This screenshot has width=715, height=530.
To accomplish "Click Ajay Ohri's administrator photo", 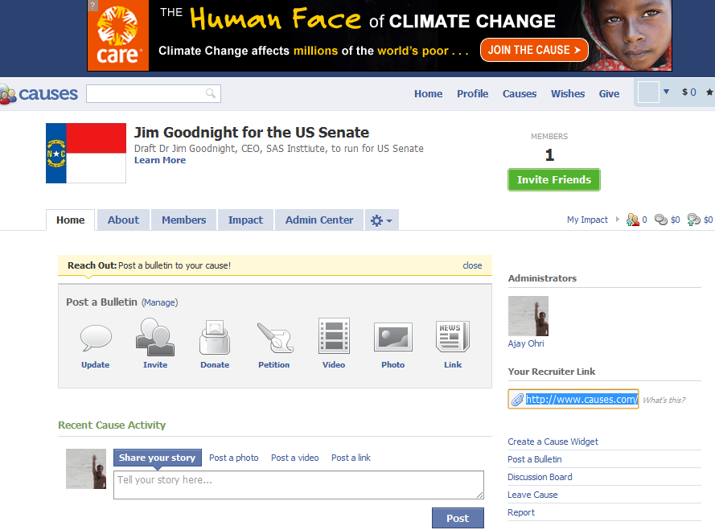I will [528, 316].
